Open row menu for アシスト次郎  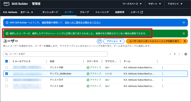[x=163, y=67]
